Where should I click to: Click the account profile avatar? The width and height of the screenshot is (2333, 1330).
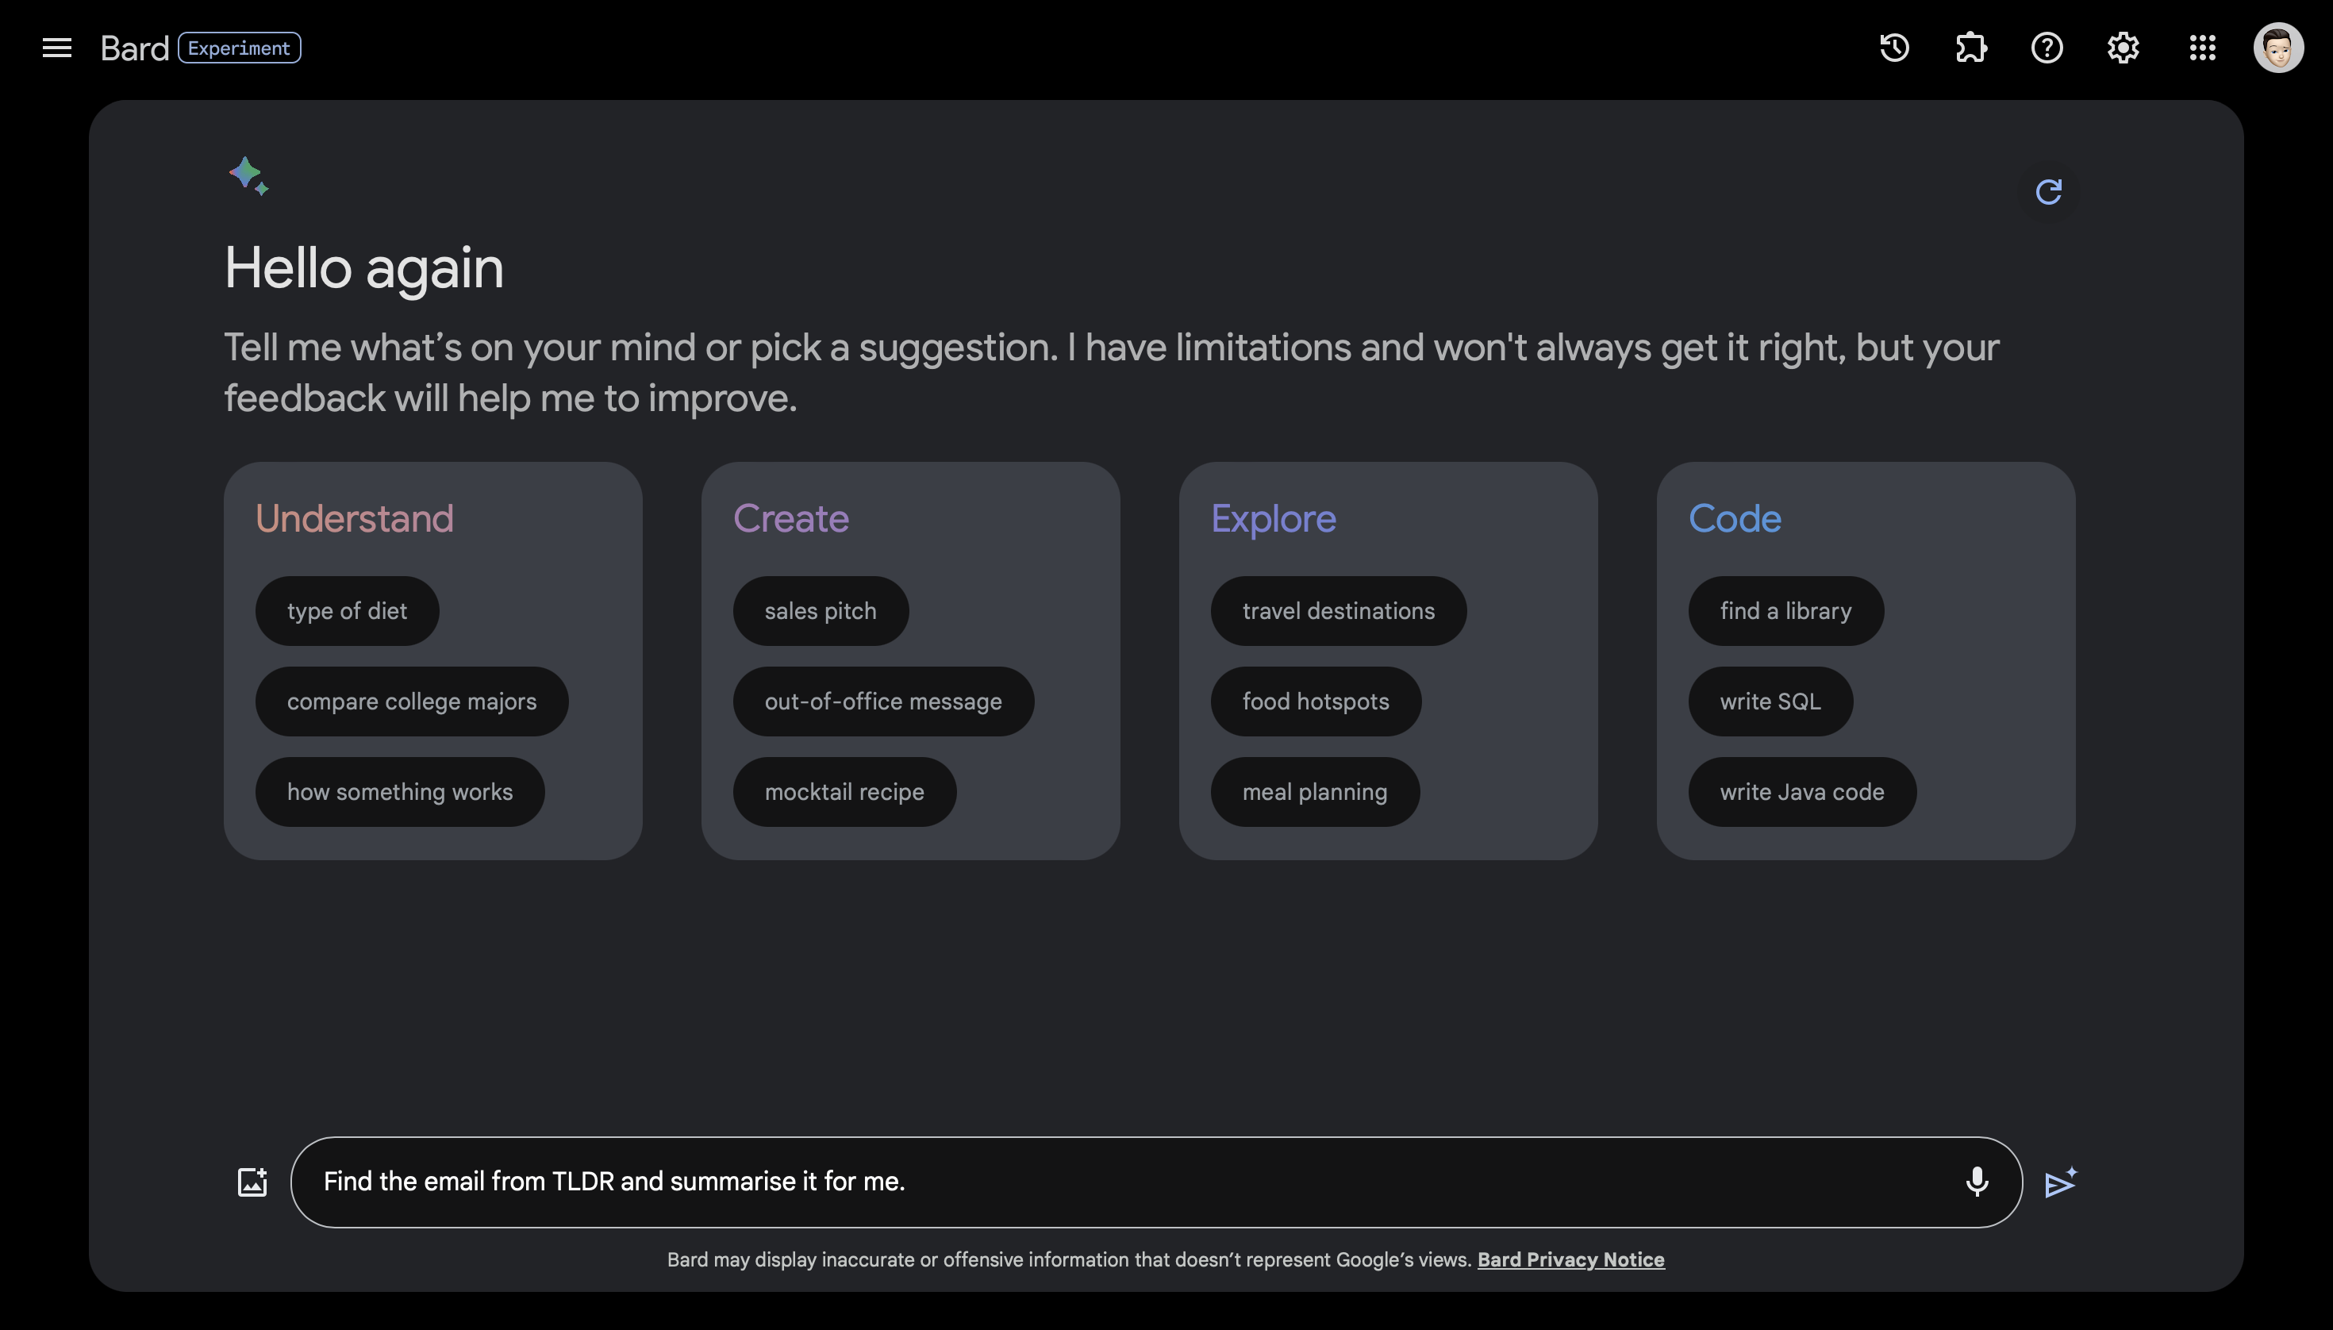pyautogui.click(x=2278, y=48)
